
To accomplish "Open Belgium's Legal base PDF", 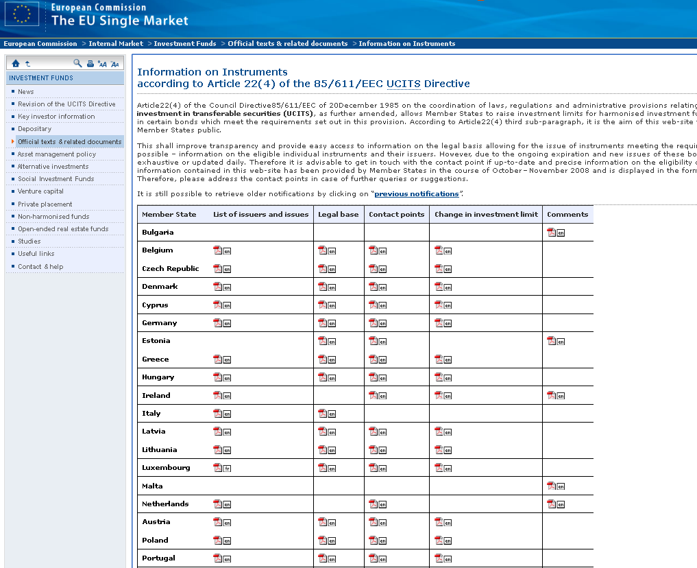I will tap(323, 250).
